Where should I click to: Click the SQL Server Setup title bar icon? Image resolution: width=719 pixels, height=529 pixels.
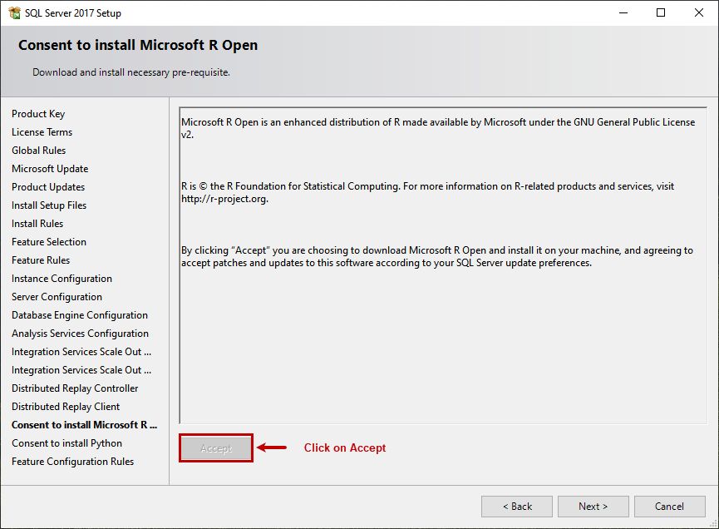pos(14,13)
